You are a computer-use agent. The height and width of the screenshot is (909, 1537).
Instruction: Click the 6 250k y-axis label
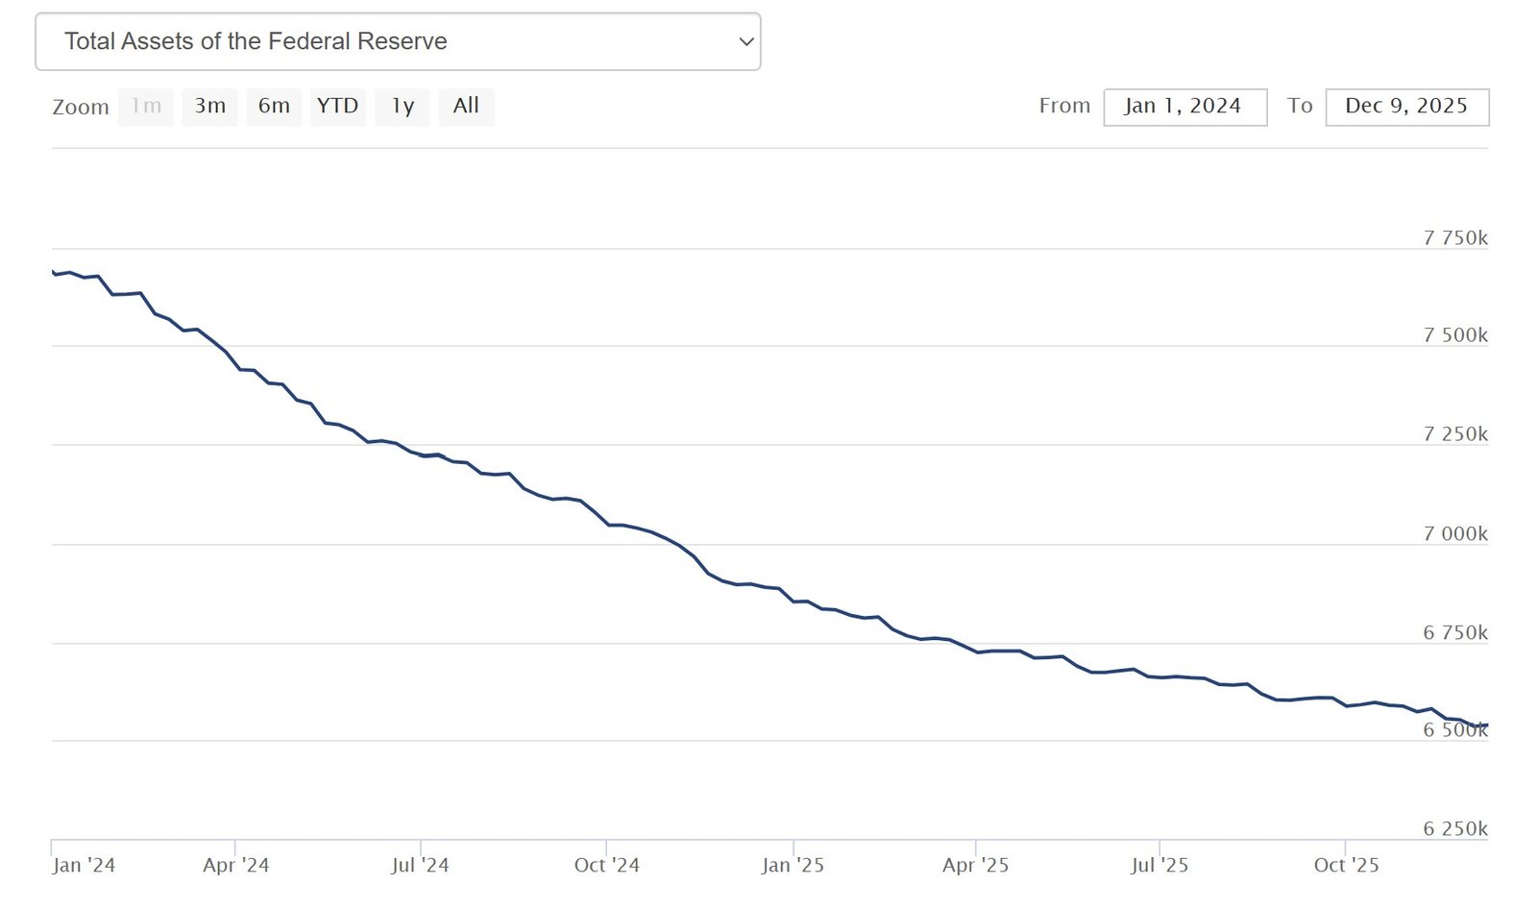[1454, 828]
